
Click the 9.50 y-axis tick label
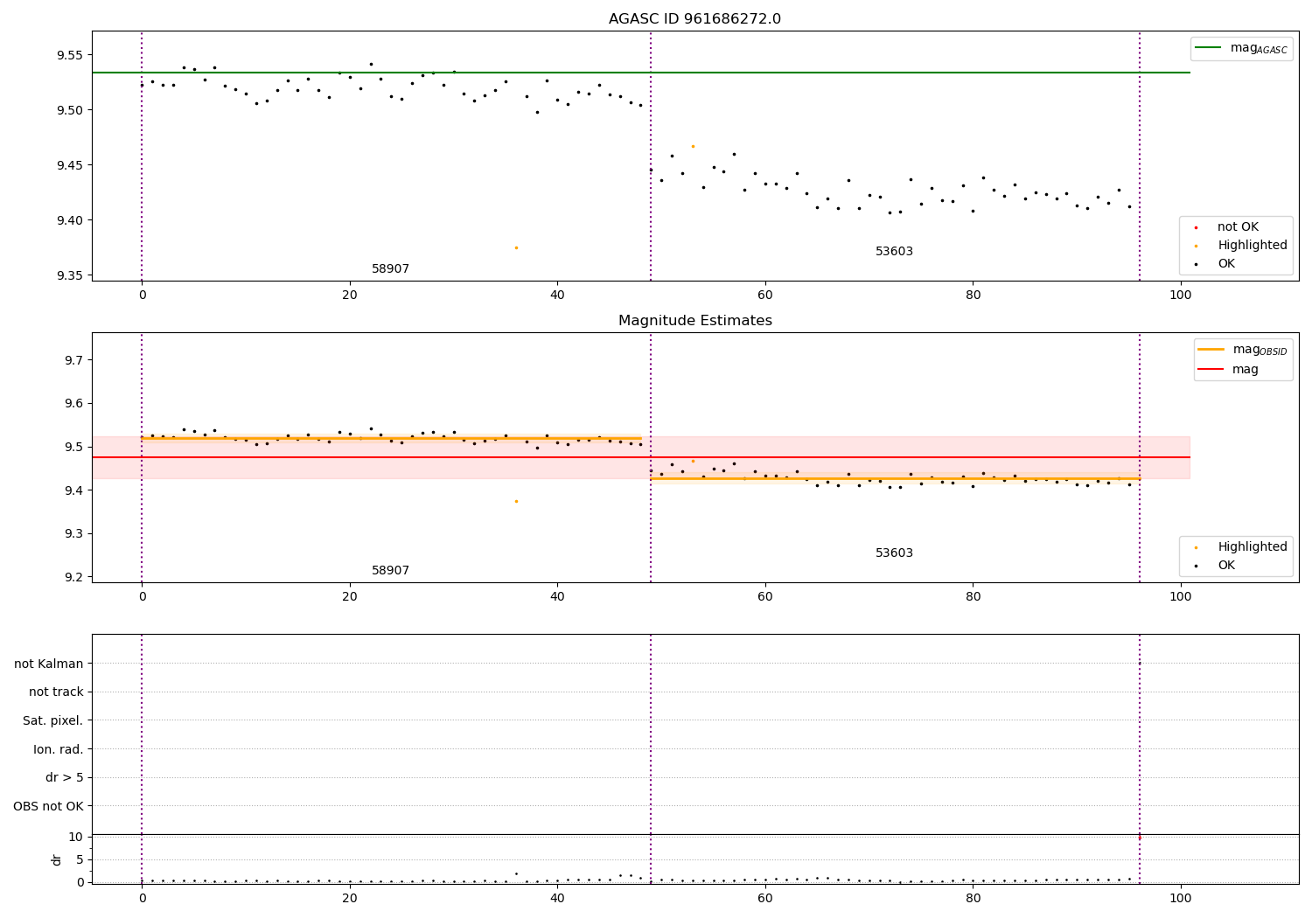pos(69,110)
